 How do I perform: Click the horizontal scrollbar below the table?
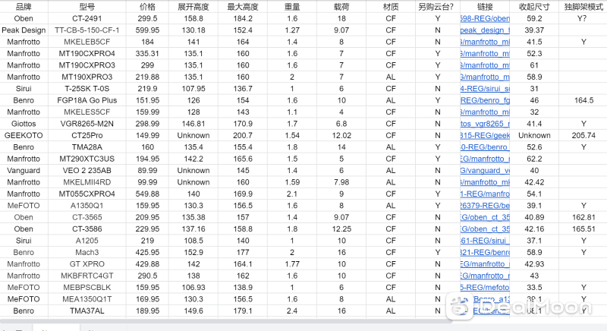pyautogui.click(x=226, y=321)
